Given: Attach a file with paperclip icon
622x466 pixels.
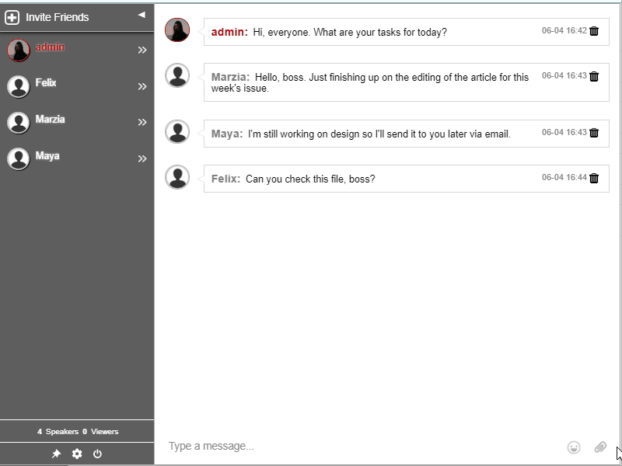Looking at the screenshot, I should (x=600, y=447).
